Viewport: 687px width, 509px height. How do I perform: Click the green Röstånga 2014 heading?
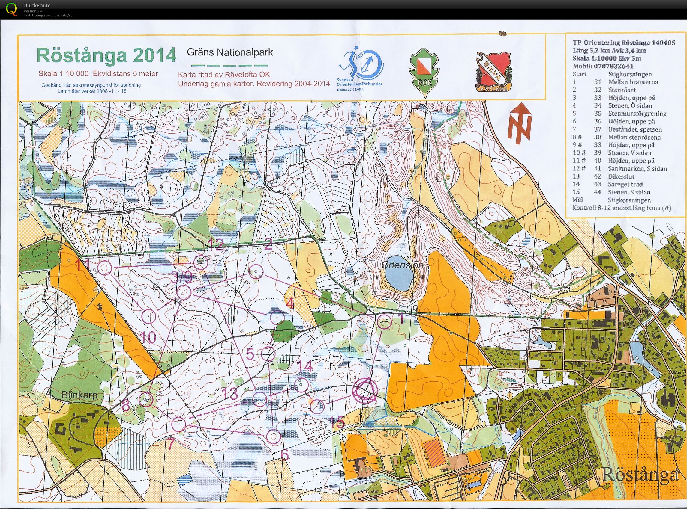click(x=106, y=55)
